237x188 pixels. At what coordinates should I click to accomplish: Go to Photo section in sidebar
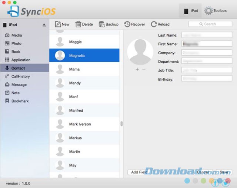coord(16,43)
